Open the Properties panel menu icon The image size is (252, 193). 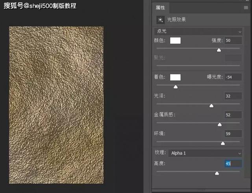point(246,7)
